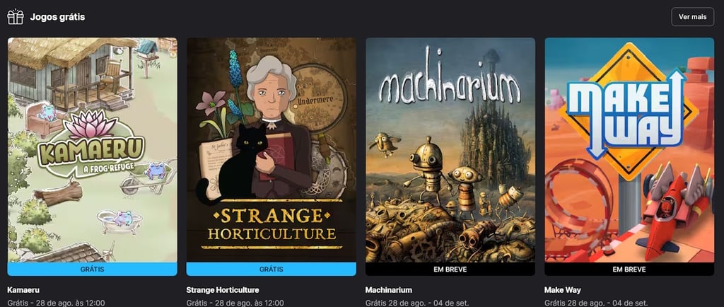Open the Strange Horticulture cover art
724x307 pixels.
click(271, 150)
